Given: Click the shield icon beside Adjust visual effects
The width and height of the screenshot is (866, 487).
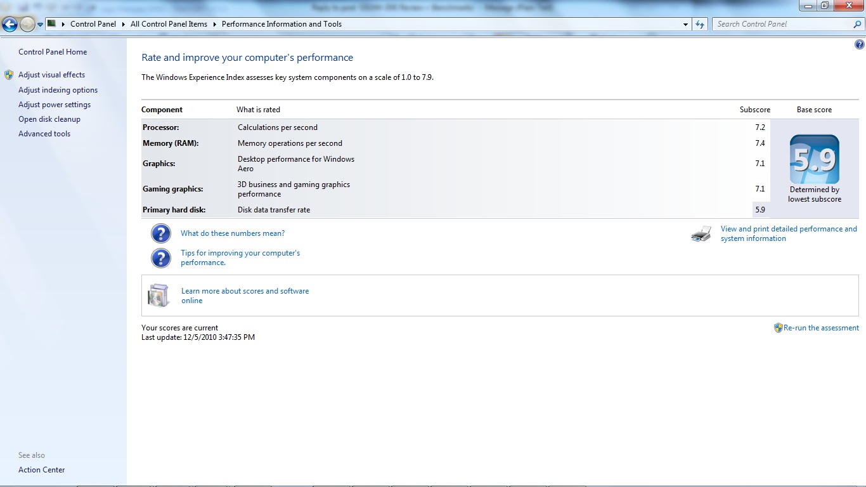Looking at the screenshot, I should pos(9,75).
